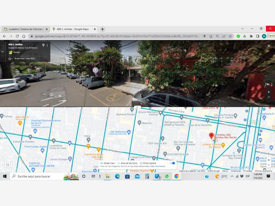Go back using the browser back arrow
This screenshot has height=206, width=275.
[4, 36]
